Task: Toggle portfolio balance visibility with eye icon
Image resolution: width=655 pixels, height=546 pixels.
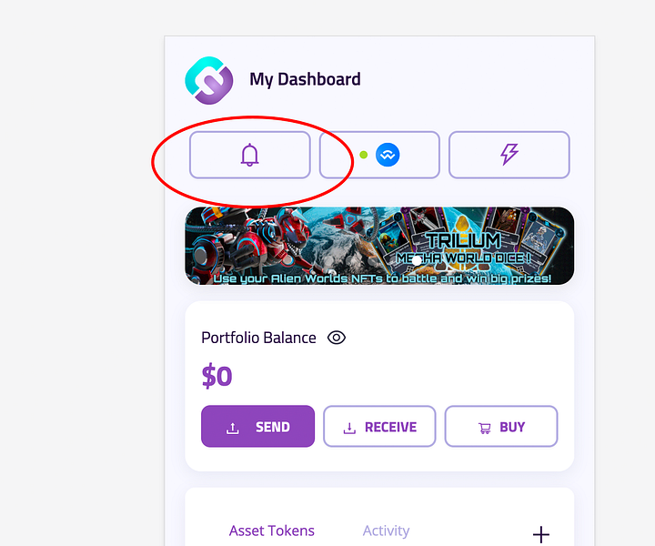Action: (x=337, y=338)
